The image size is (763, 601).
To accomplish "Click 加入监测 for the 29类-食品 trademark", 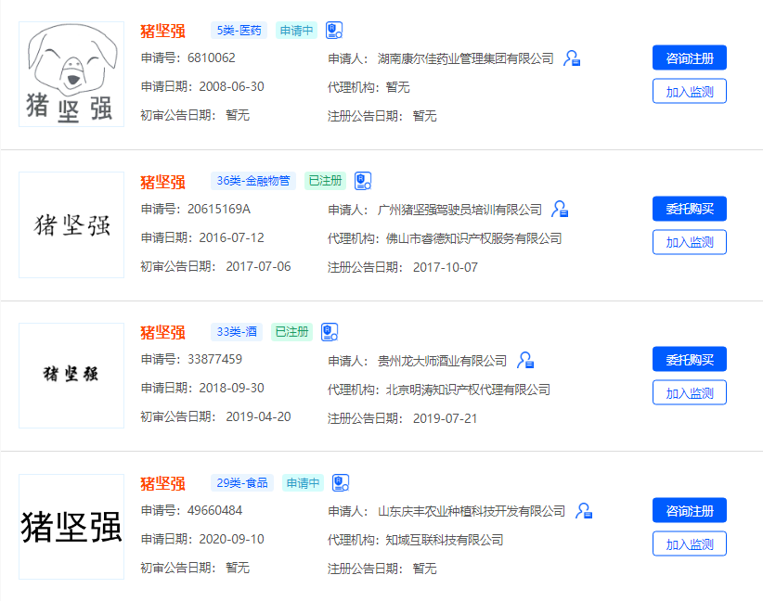I will 689,543.
